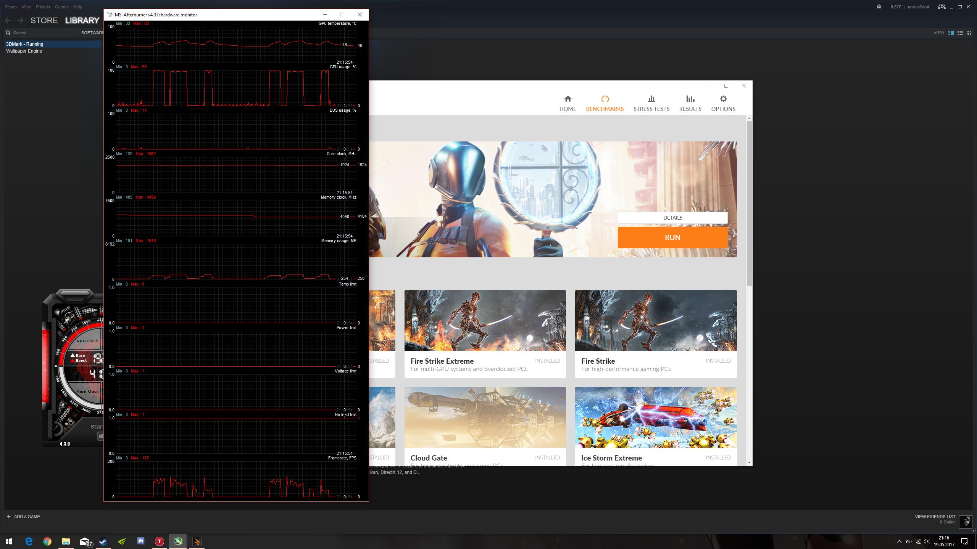This screenshot has width=977, height=549.
Task: Switch library to list view mode
Action: pyautogui.click(x=960, y=33)
